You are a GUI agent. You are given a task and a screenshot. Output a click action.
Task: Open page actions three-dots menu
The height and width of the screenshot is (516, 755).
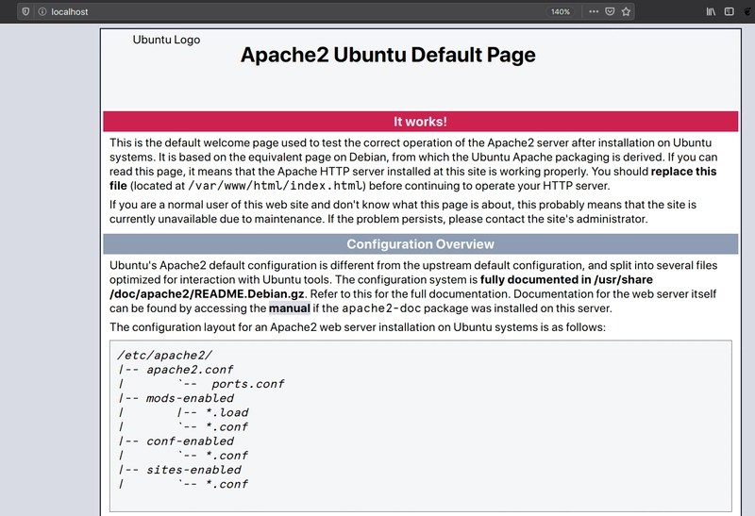pos(594,11)
